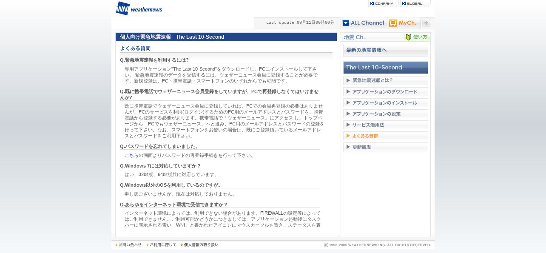Select the よくある質問 menu item

point(386,136)
